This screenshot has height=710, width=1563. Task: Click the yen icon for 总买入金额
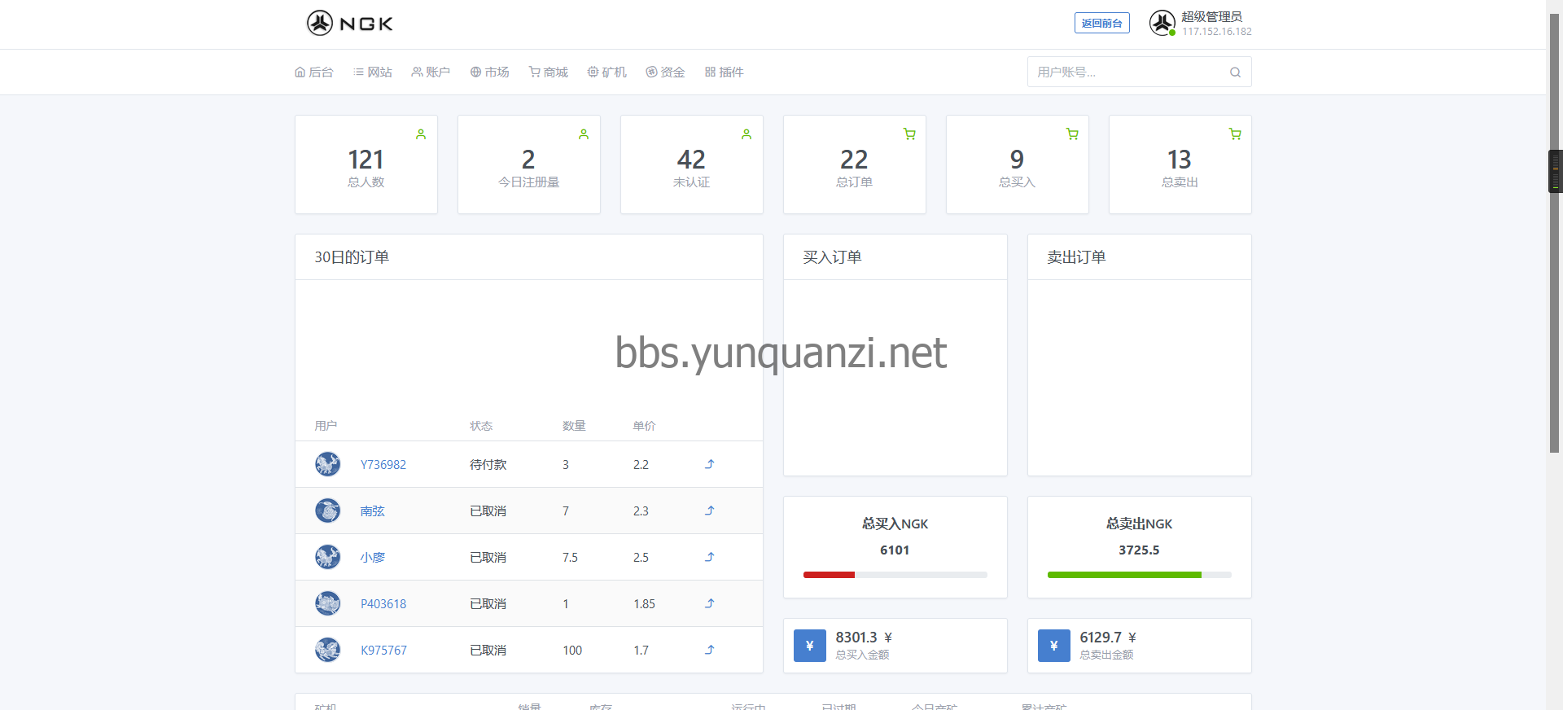pyautogui.click(x=809, y=646)
